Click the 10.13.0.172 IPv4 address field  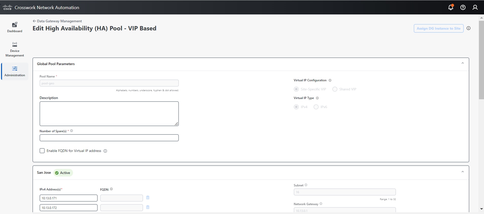click(68, 208)
